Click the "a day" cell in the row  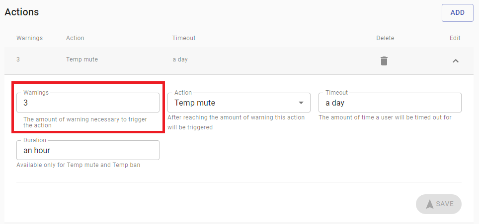pyautogui.click(x=180, y=59)
